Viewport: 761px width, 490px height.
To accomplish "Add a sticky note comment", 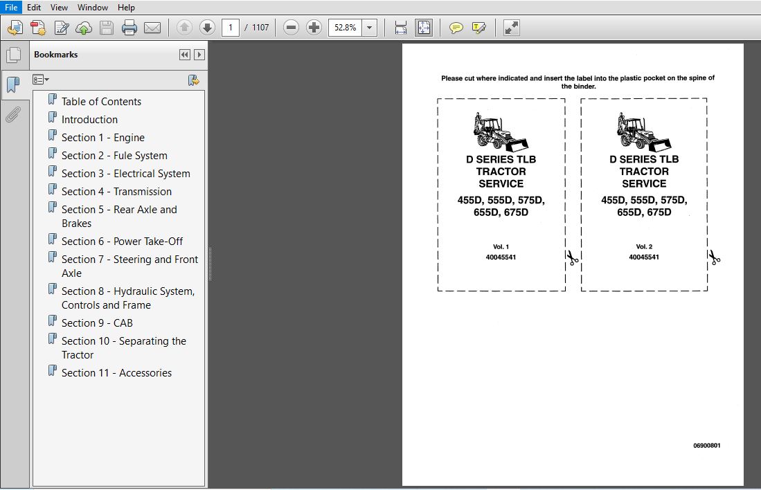I will [456, 28].
